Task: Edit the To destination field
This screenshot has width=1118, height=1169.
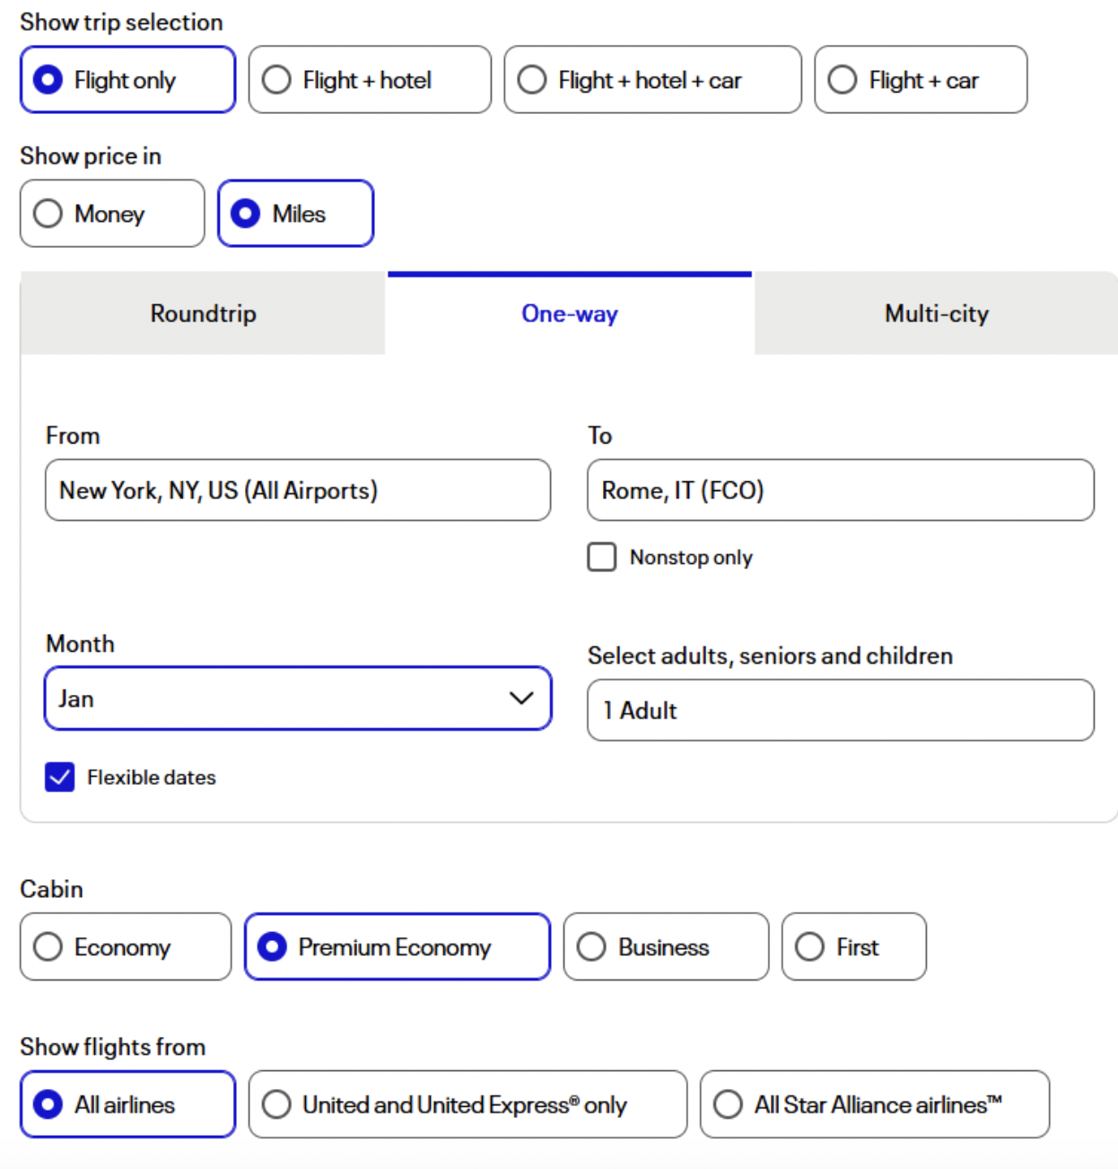Action: [840, 490]
